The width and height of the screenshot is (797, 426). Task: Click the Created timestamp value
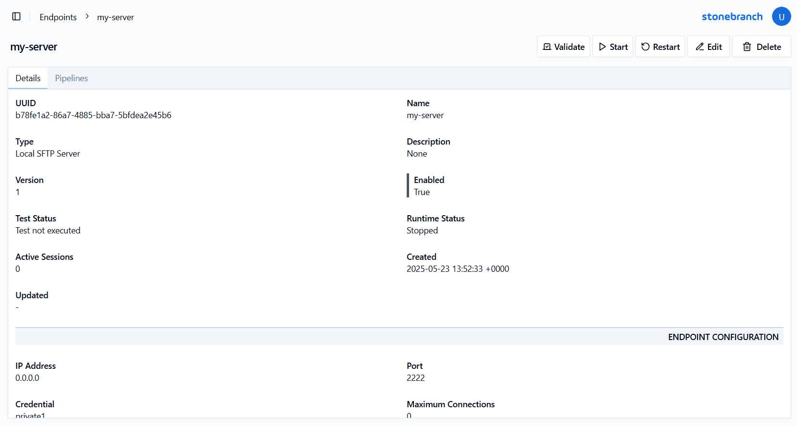(458, 269)
